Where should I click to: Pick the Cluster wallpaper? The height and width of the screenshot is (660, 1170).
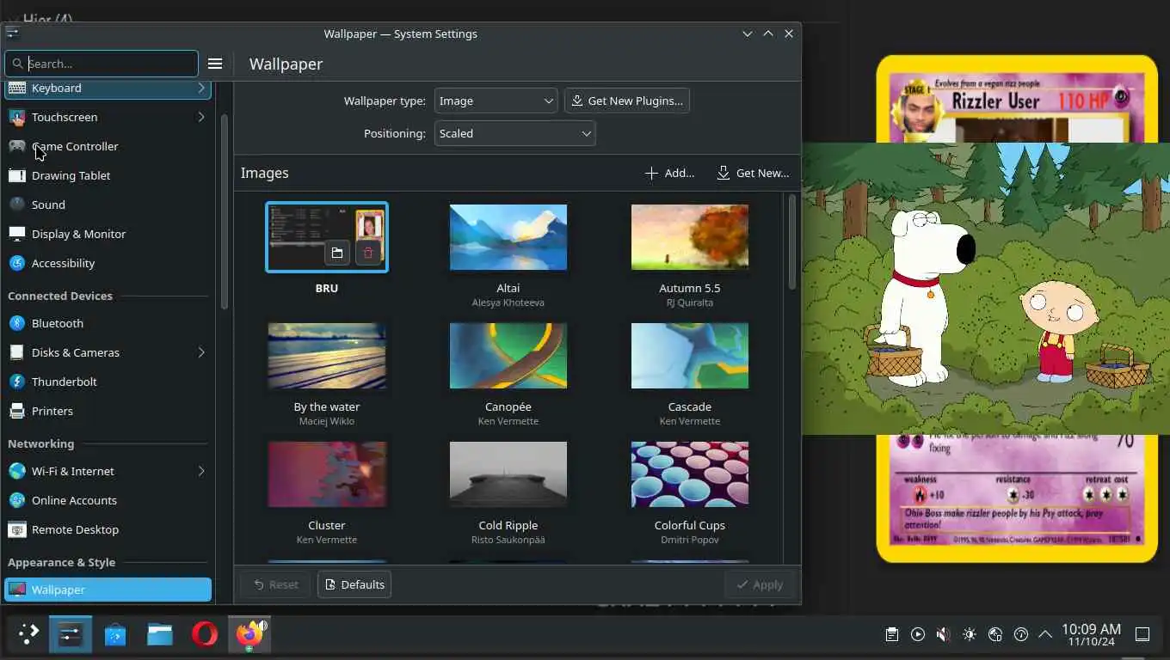[x=327, y=474]
